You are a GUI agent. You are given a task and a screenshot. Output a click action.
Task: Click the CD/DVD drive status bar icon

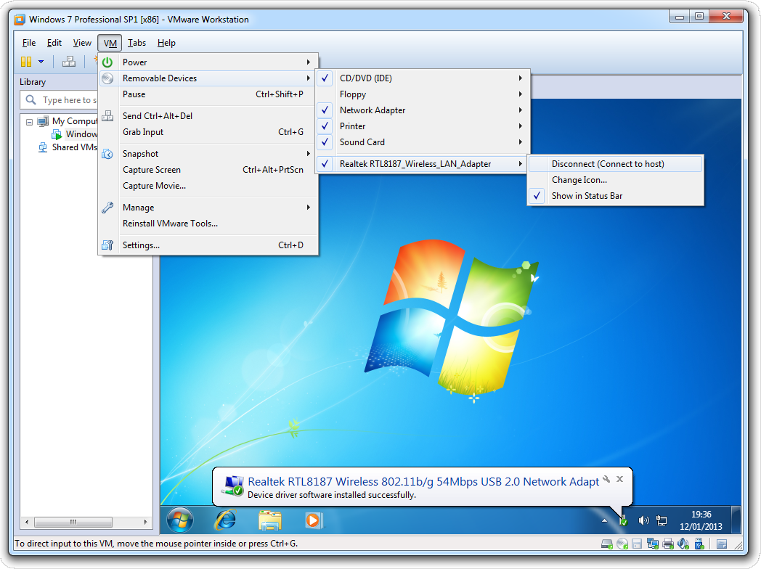coord(622,544)
